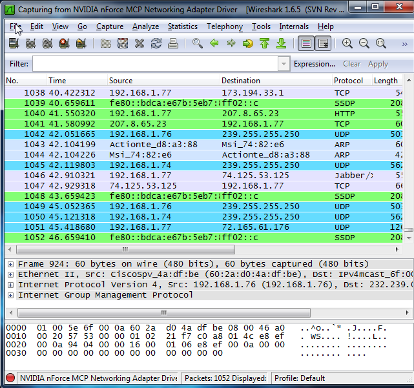Screen dimensions: 414x388
Task: Click the Apply filter button
Action: coord(378,64)
